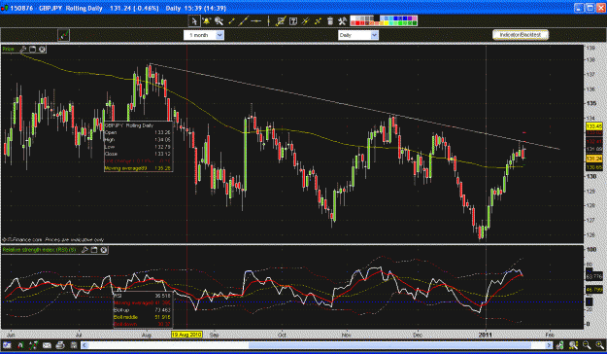
Task: Pick the short trend line drawing tool
Action: click(x=231, y=21)
